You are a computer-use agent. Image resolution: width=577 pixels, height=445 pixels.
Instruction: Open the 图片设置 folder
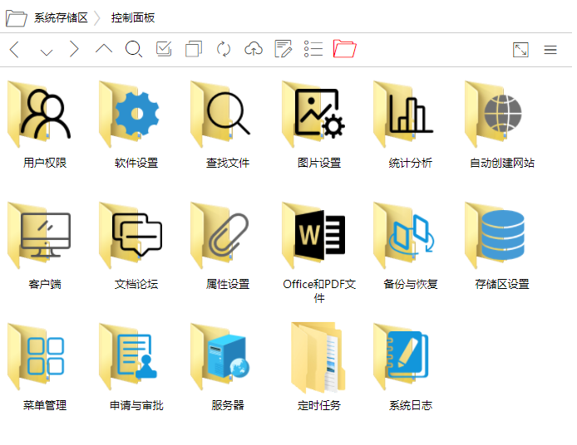point(313,114)
